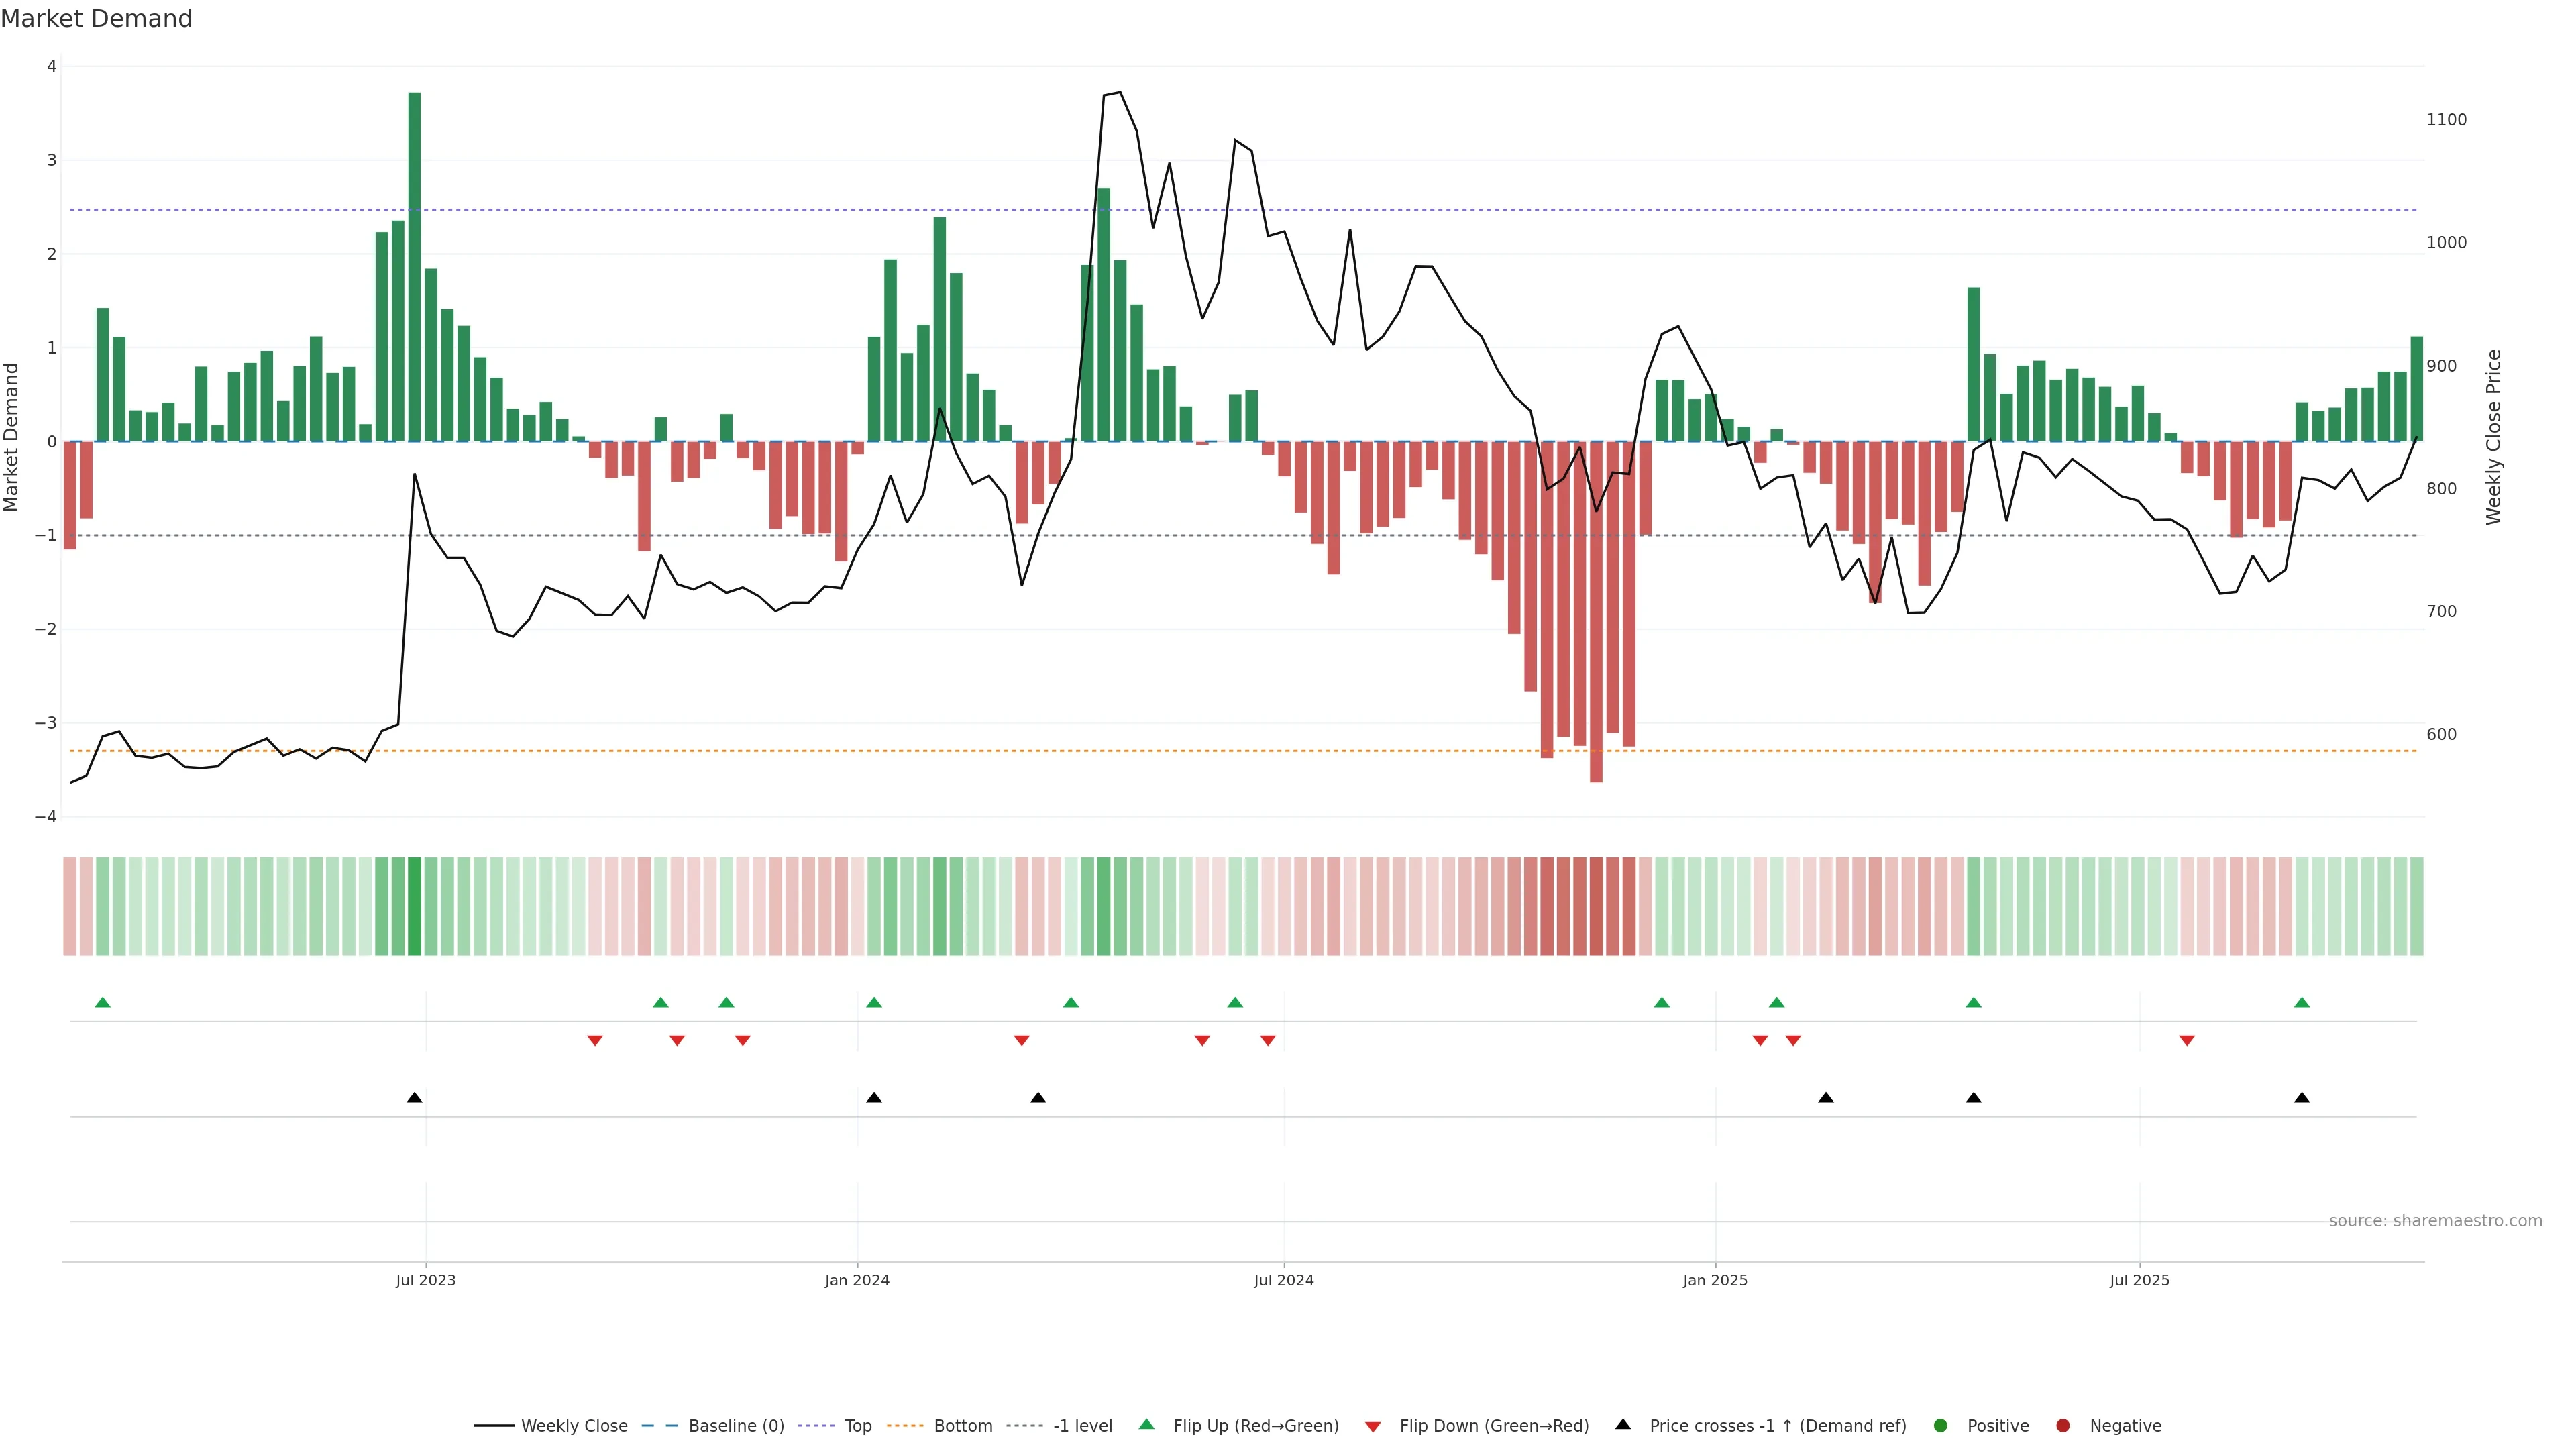Click the Jan 2024 x-axis label
Screen dimensions: 2576x1449
click(x=857, y=1280)
